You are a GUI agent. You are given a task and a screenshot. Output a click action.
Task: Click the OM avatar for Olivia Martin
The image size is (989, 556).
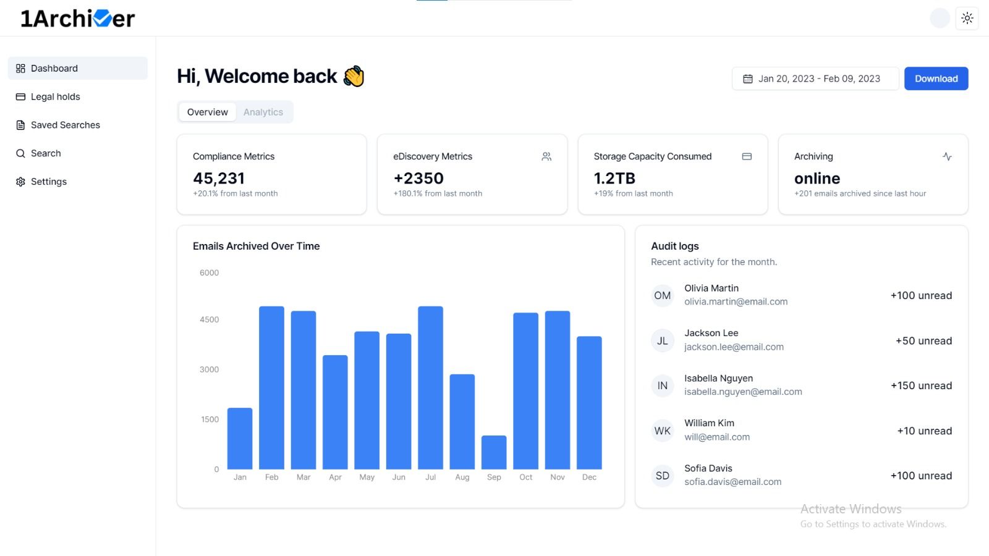coord(663,295)
